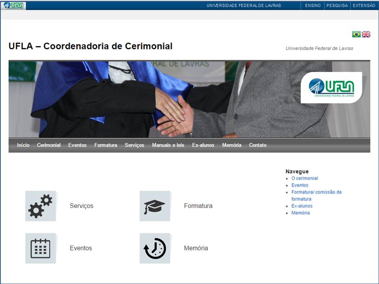Switch to English using UK flag
379x284 pixels.
click(366, 34)
